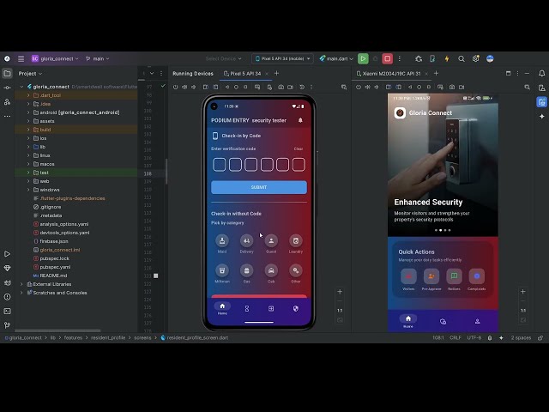This screenshot has height=412, width=549.
Task: Zoom in on Xiaomi mirror plus button
Action: pos(522,292)
